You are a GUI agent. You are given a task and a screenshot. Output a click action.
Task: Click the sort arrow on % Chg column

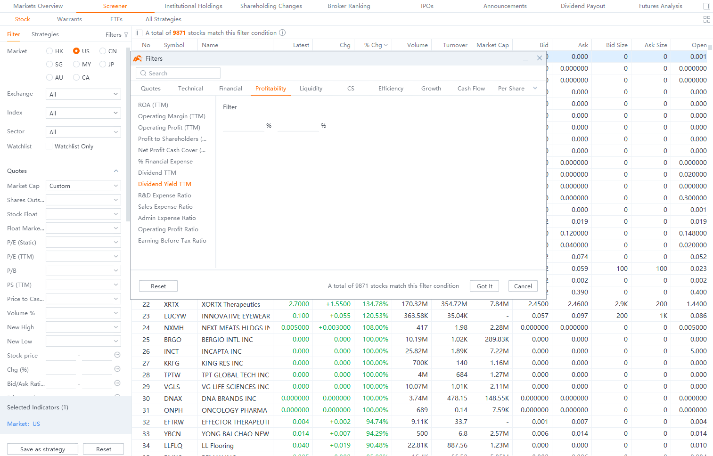(x=386, y=45)
